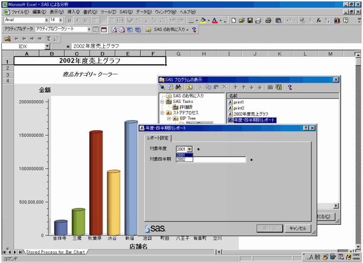The height and width of the screenshot is (263, 363).
Task: Toggle italic formatting in the Excel toolbar
Action: (x=77, y=20)
